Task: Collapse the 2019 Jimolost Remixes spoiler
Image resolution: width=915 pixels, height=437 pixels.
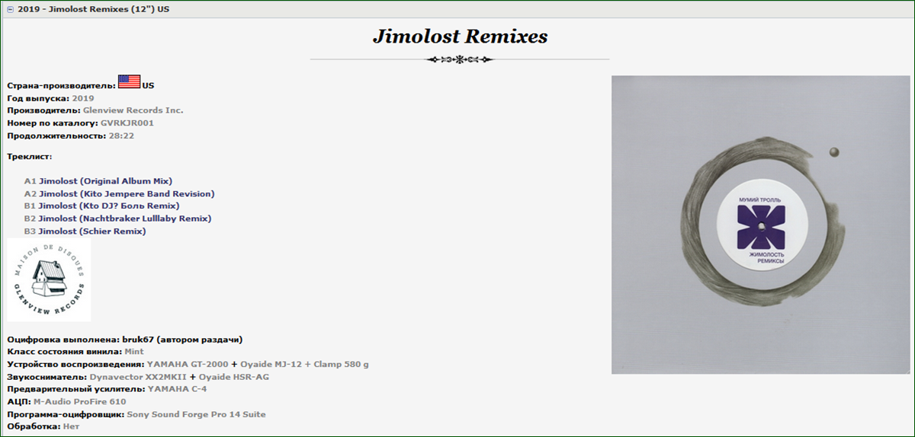Action: pyautogui.click(x=10, y=9)
